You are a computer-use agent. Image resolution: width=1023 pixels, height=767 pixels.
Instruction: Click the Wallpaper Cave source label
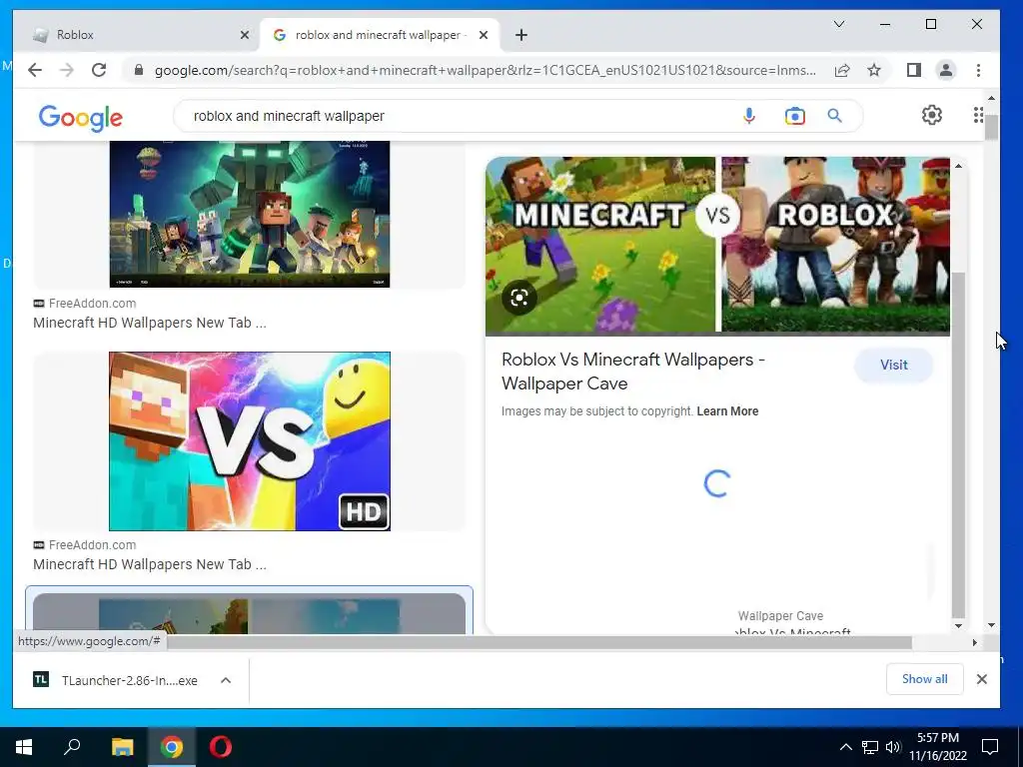click(x=780, y=615)
